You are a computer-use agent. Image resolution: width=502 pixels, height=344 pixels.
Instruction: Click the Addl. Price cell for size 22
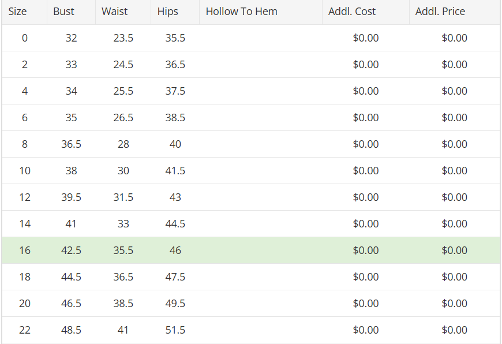[x=454, y=330]
